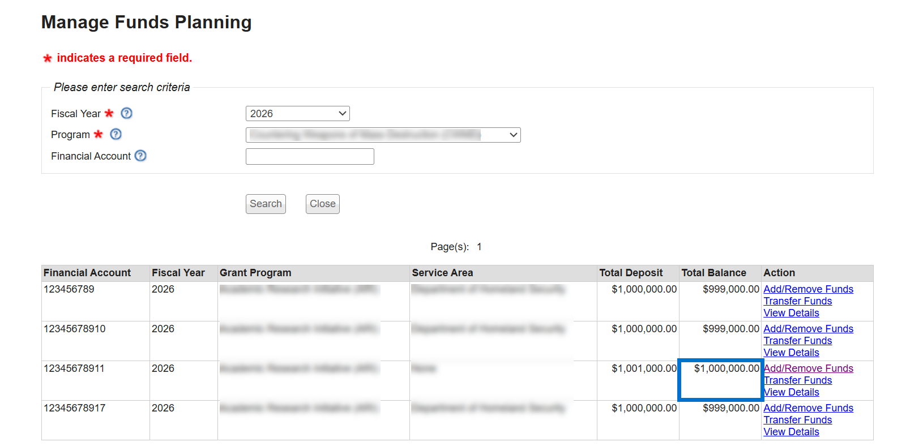View Details for account 12345678910

pyautogui.click(x=791, y=353)
